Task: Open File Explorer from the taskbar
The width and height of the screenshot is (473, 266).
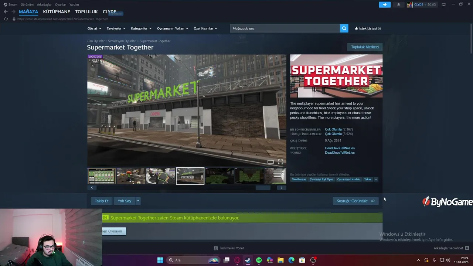Action: 280,260
